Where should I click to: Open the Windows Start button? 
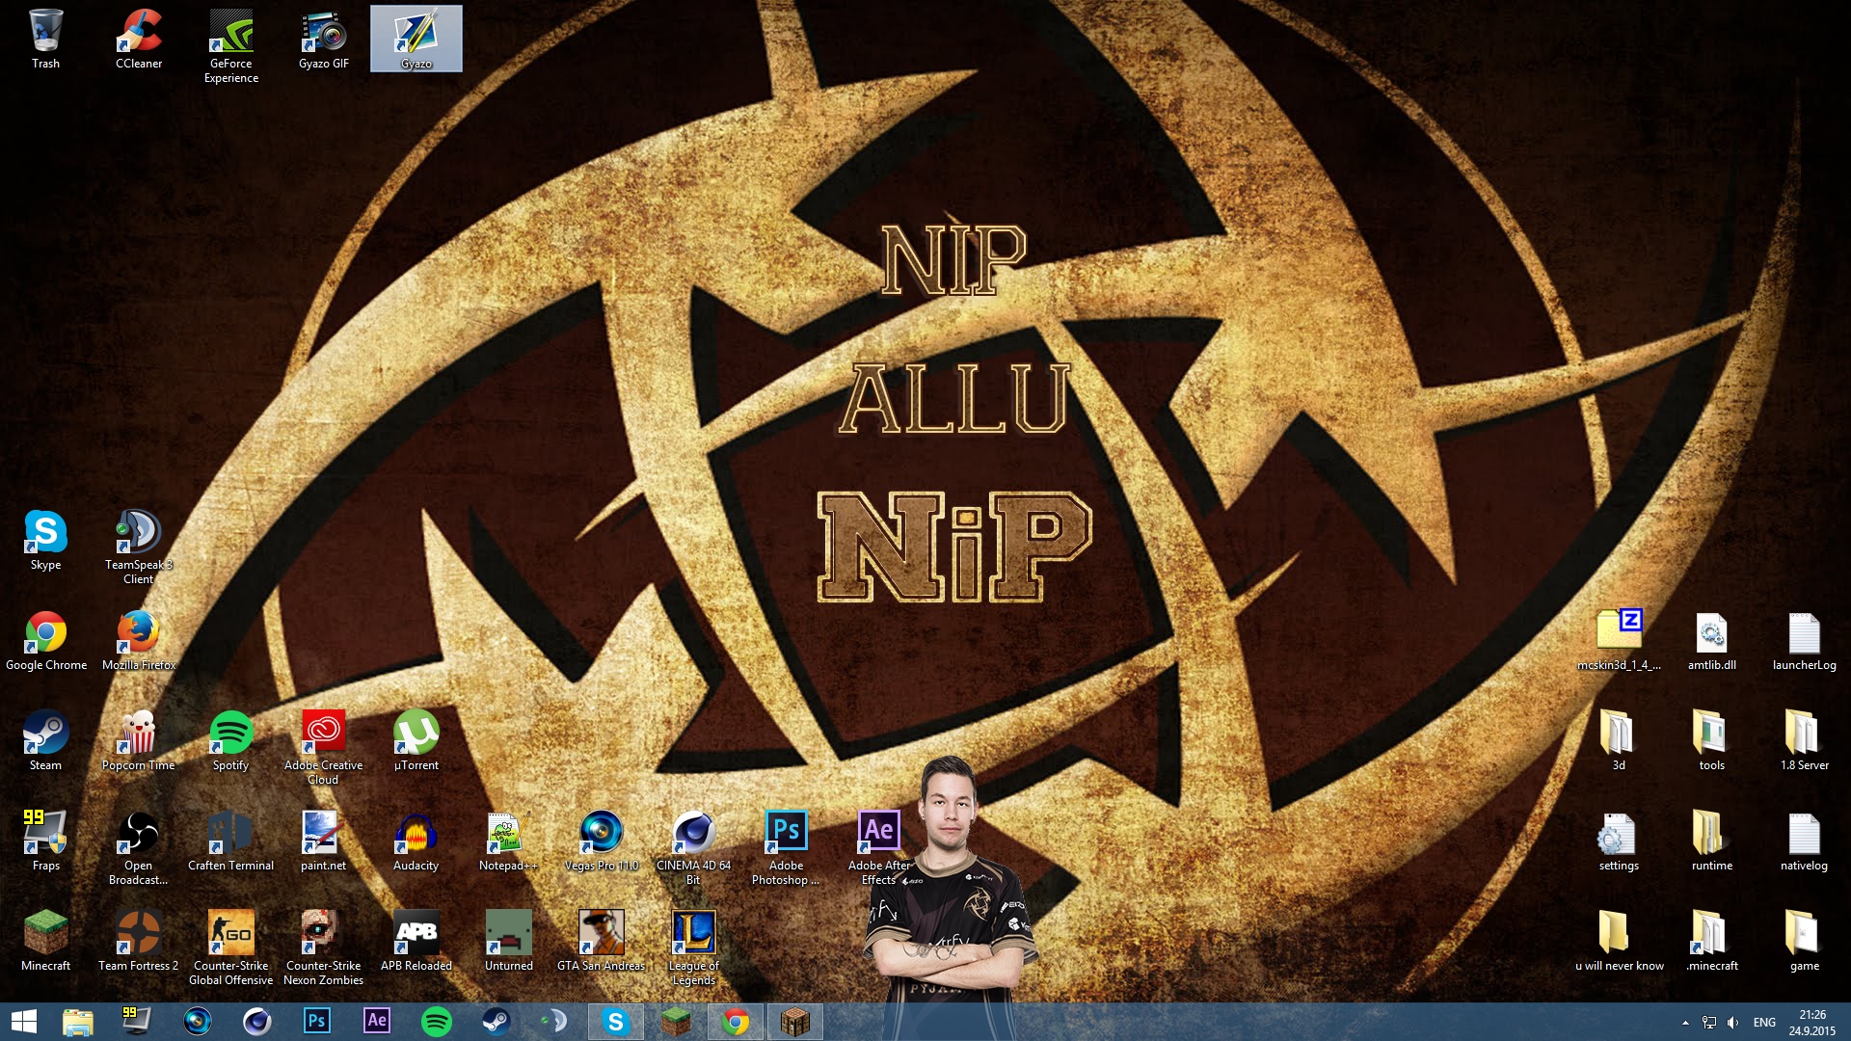point(24,1022)
